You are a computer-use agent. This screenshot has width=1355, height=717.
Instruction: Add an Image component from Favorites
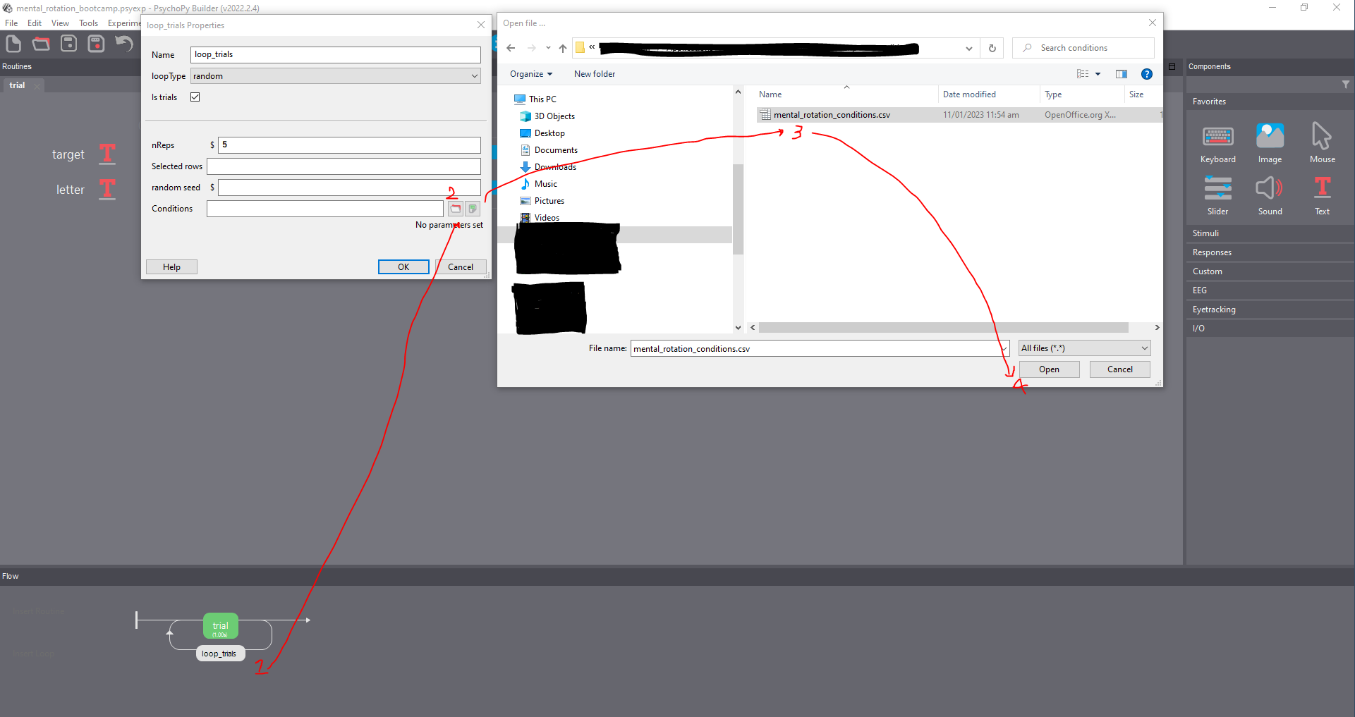[1270, 137]
